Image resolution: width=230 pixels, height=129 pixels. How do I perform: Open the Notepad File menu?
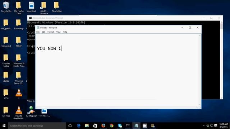tap(38, 32)
